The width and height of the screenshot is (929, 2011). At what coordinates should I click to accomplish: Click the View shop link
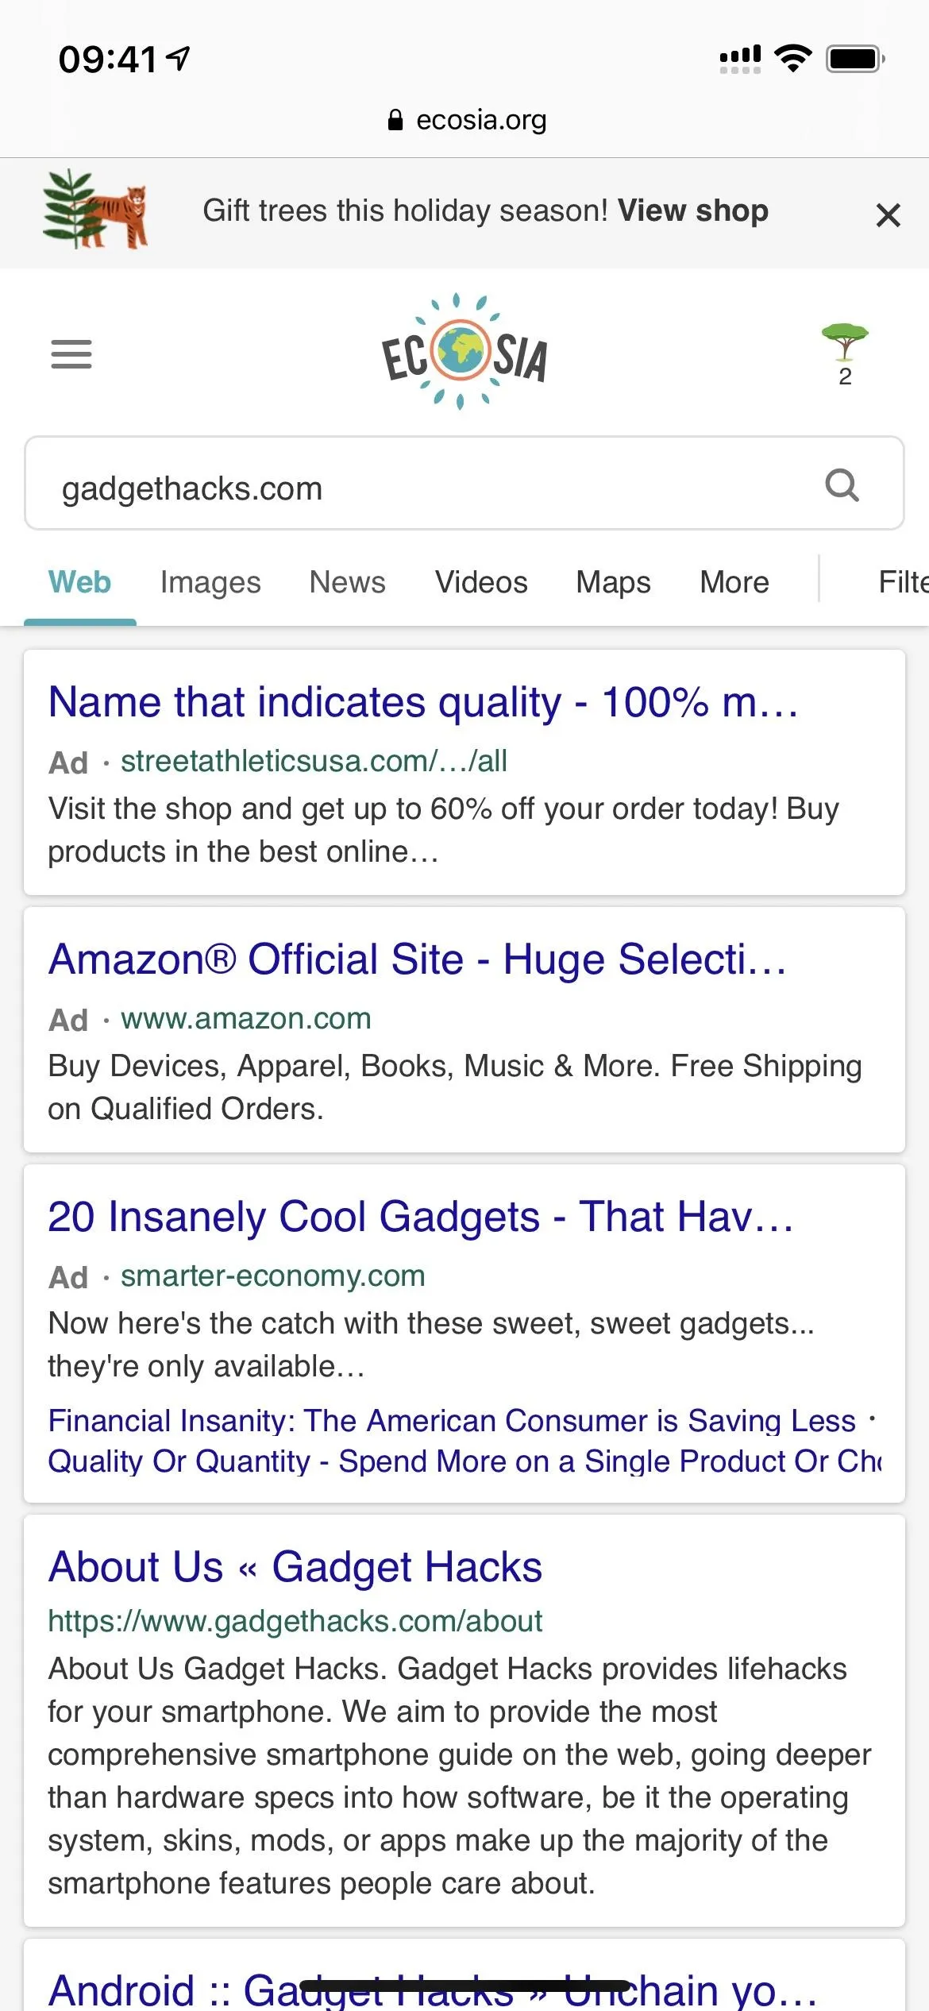coord(693,210)
